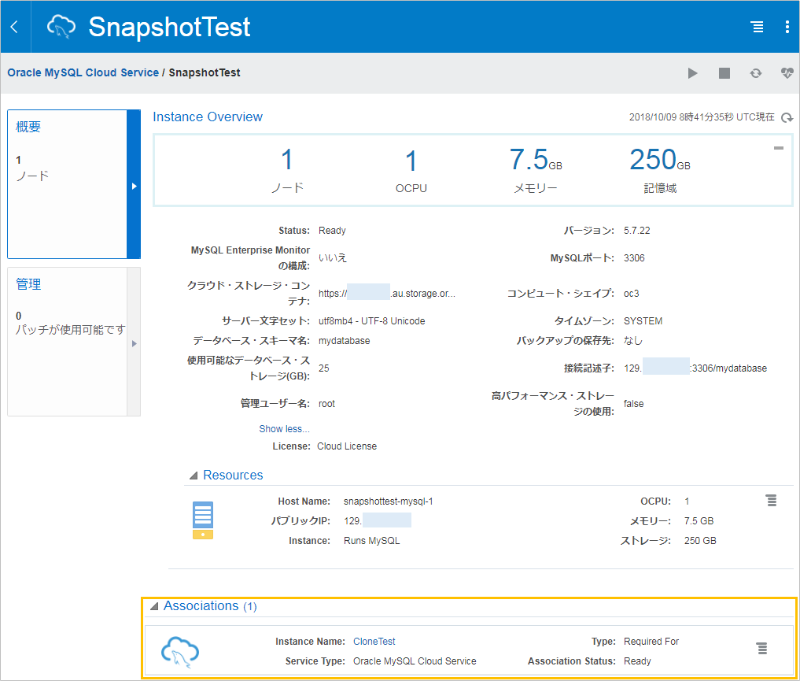Screen dimensions: 800x681
Task: Open the header hamburger menu
Action: point(758,27)
